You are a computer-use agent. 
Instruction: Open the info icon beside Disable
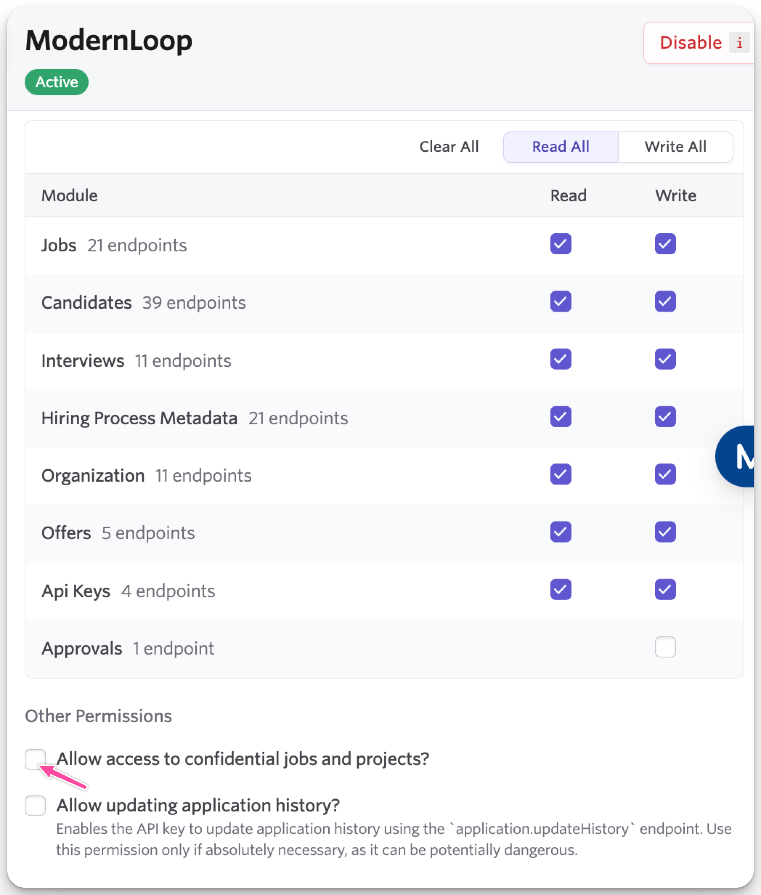740,43
